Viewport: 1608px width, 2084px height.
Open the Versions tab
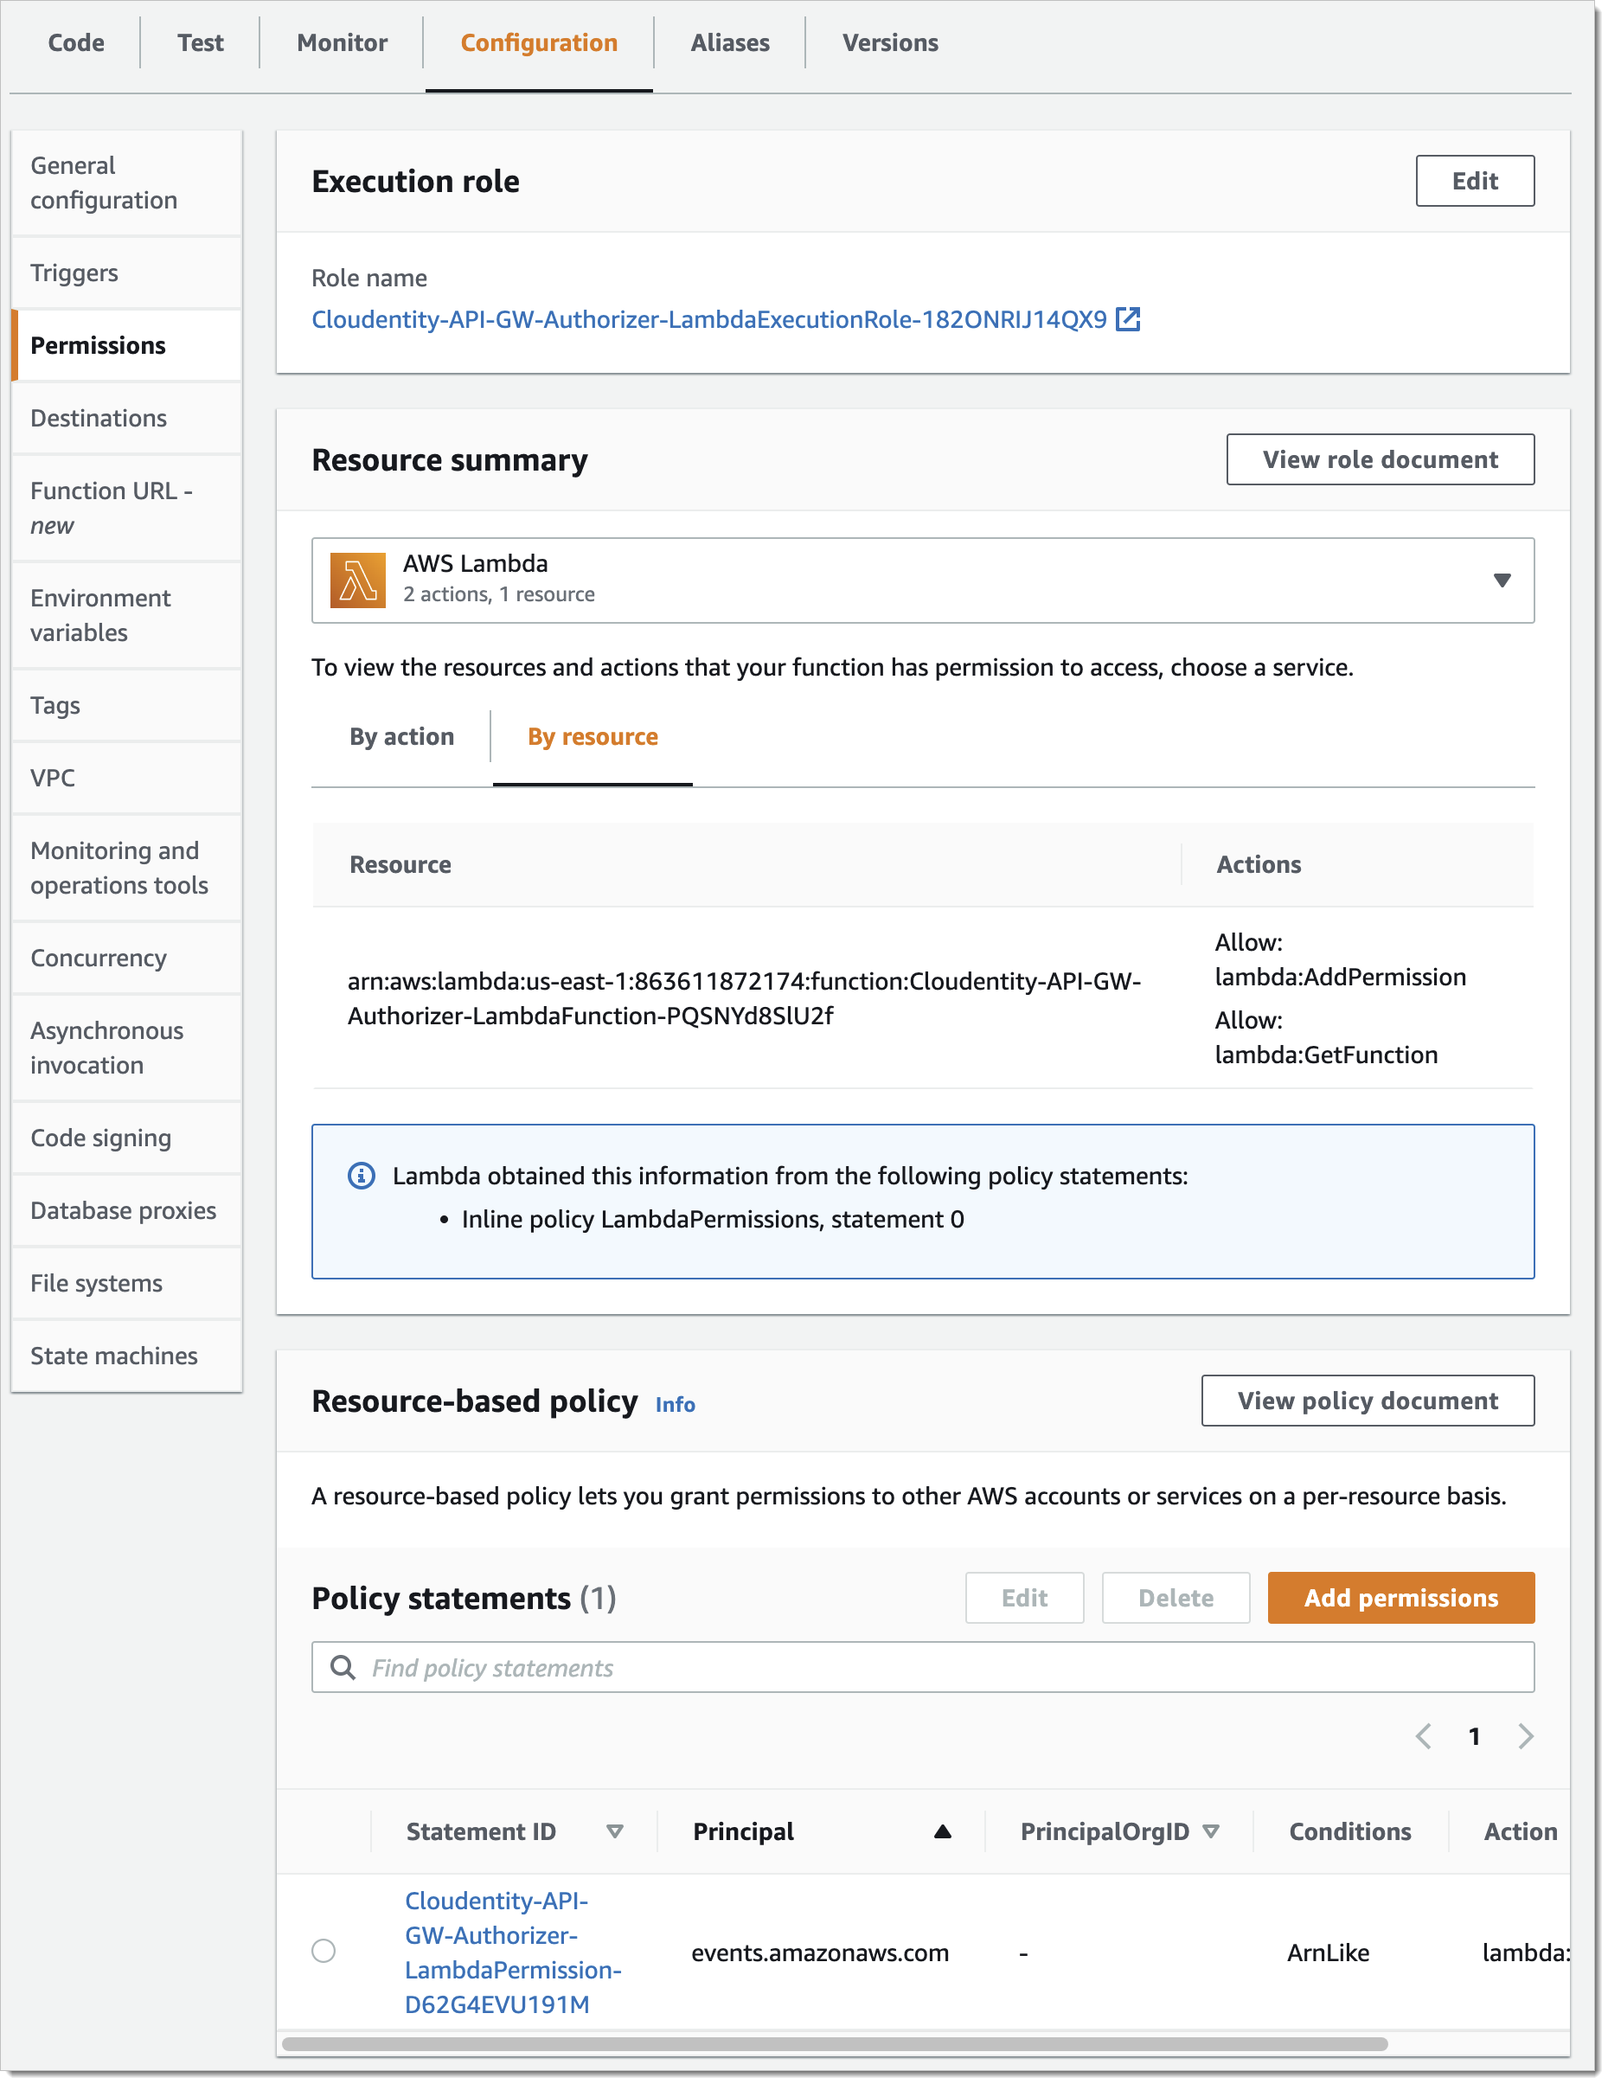(x=890, y=43)
